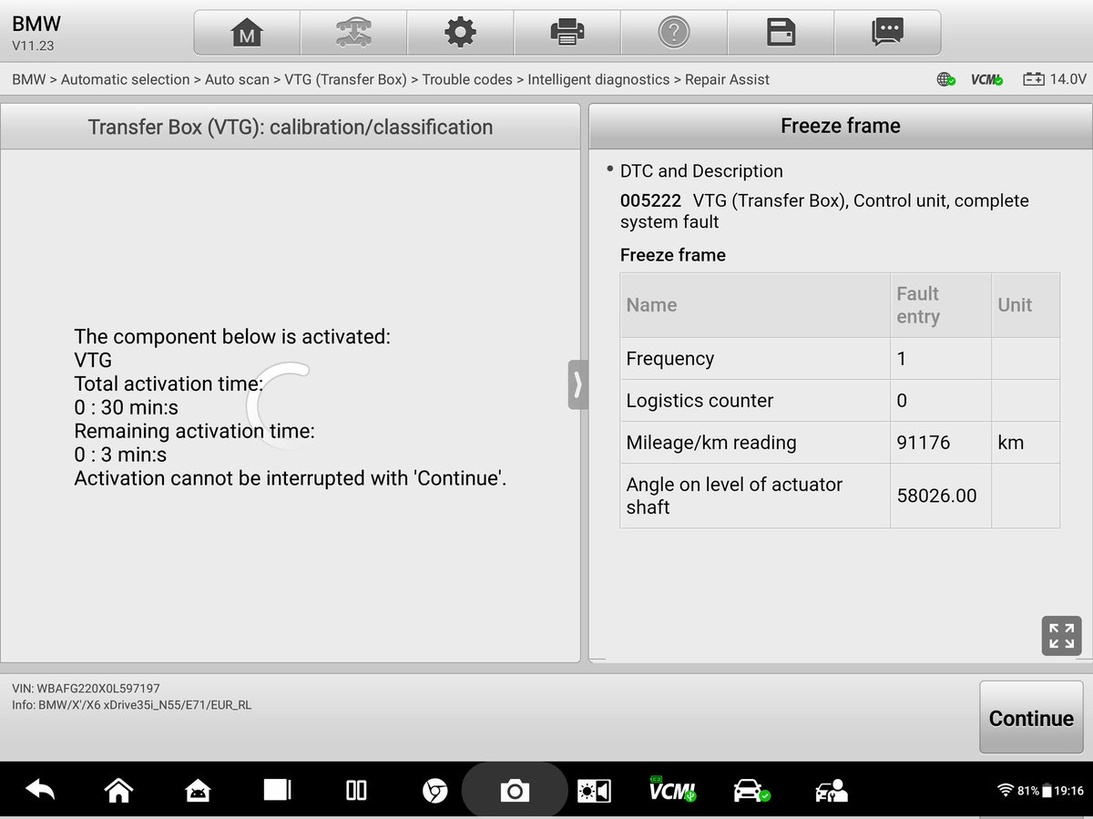1093x819 pixels.
Task: Click Angle on level of actuator shaft
Action: tap(755, 496)
